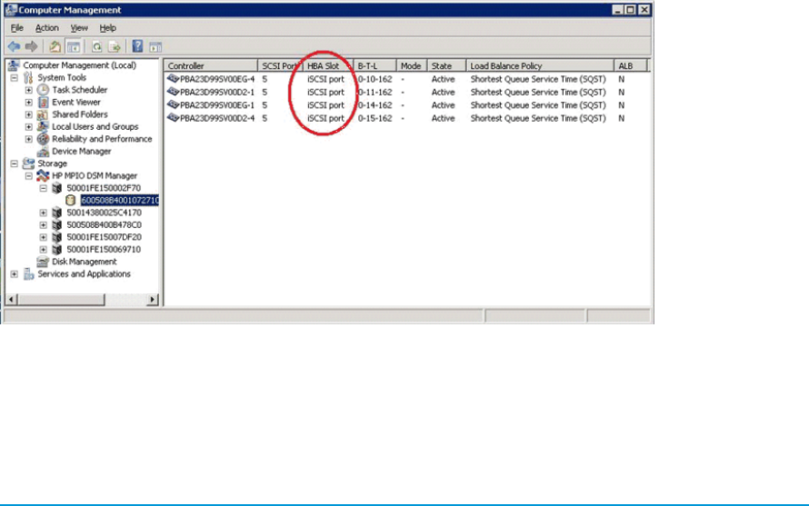809x506 pixels.
Task: Expand the Shared Folders node
Action: [x=29, y=114]
